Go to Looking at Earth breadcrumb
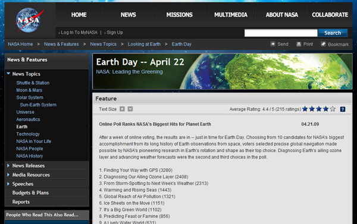The height and width of the screenshot is (224, 357). click(144, 44)
